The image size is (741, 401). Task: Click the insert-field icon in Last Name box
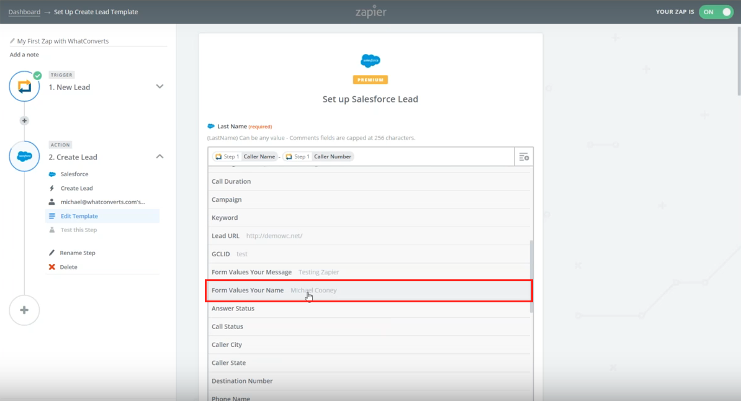pos(524,156)
